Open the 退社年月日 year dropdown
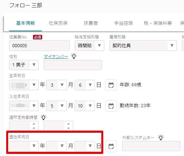184x156 pixels. (x=24, y=146)
